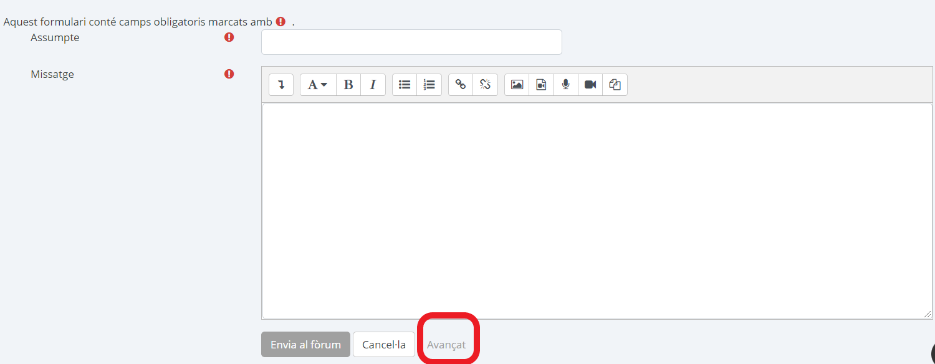935x364 pixels.
Task: Insert an unordered bullet list
Action: 405,85
